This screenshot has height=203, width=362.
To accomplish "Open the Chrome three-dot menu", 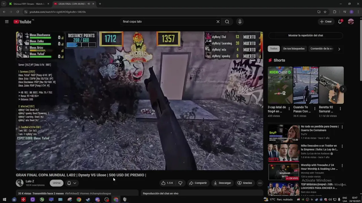I will click(358, 12).
